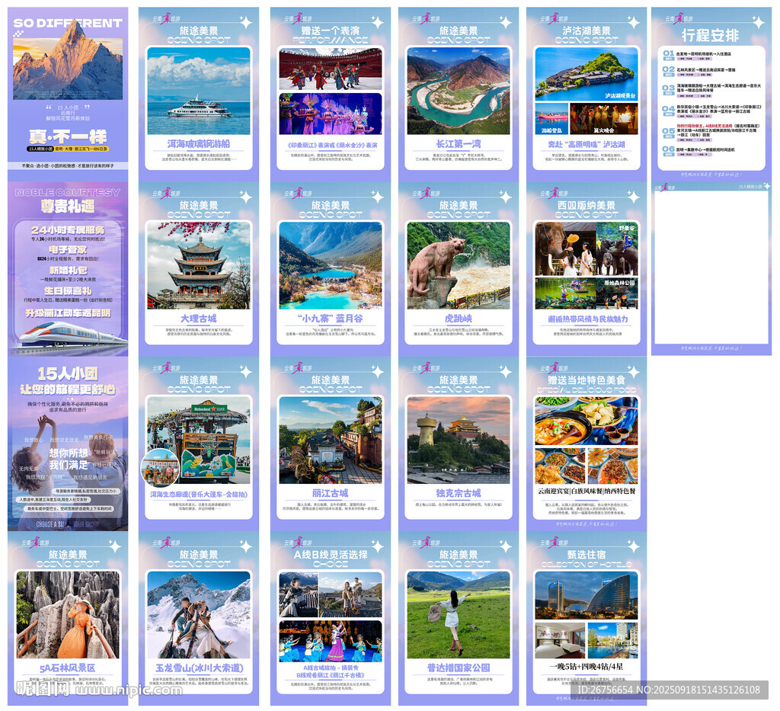Click the 电子管家 benefit text
This screenshot has height=711, width=780.
click(68, 250)
